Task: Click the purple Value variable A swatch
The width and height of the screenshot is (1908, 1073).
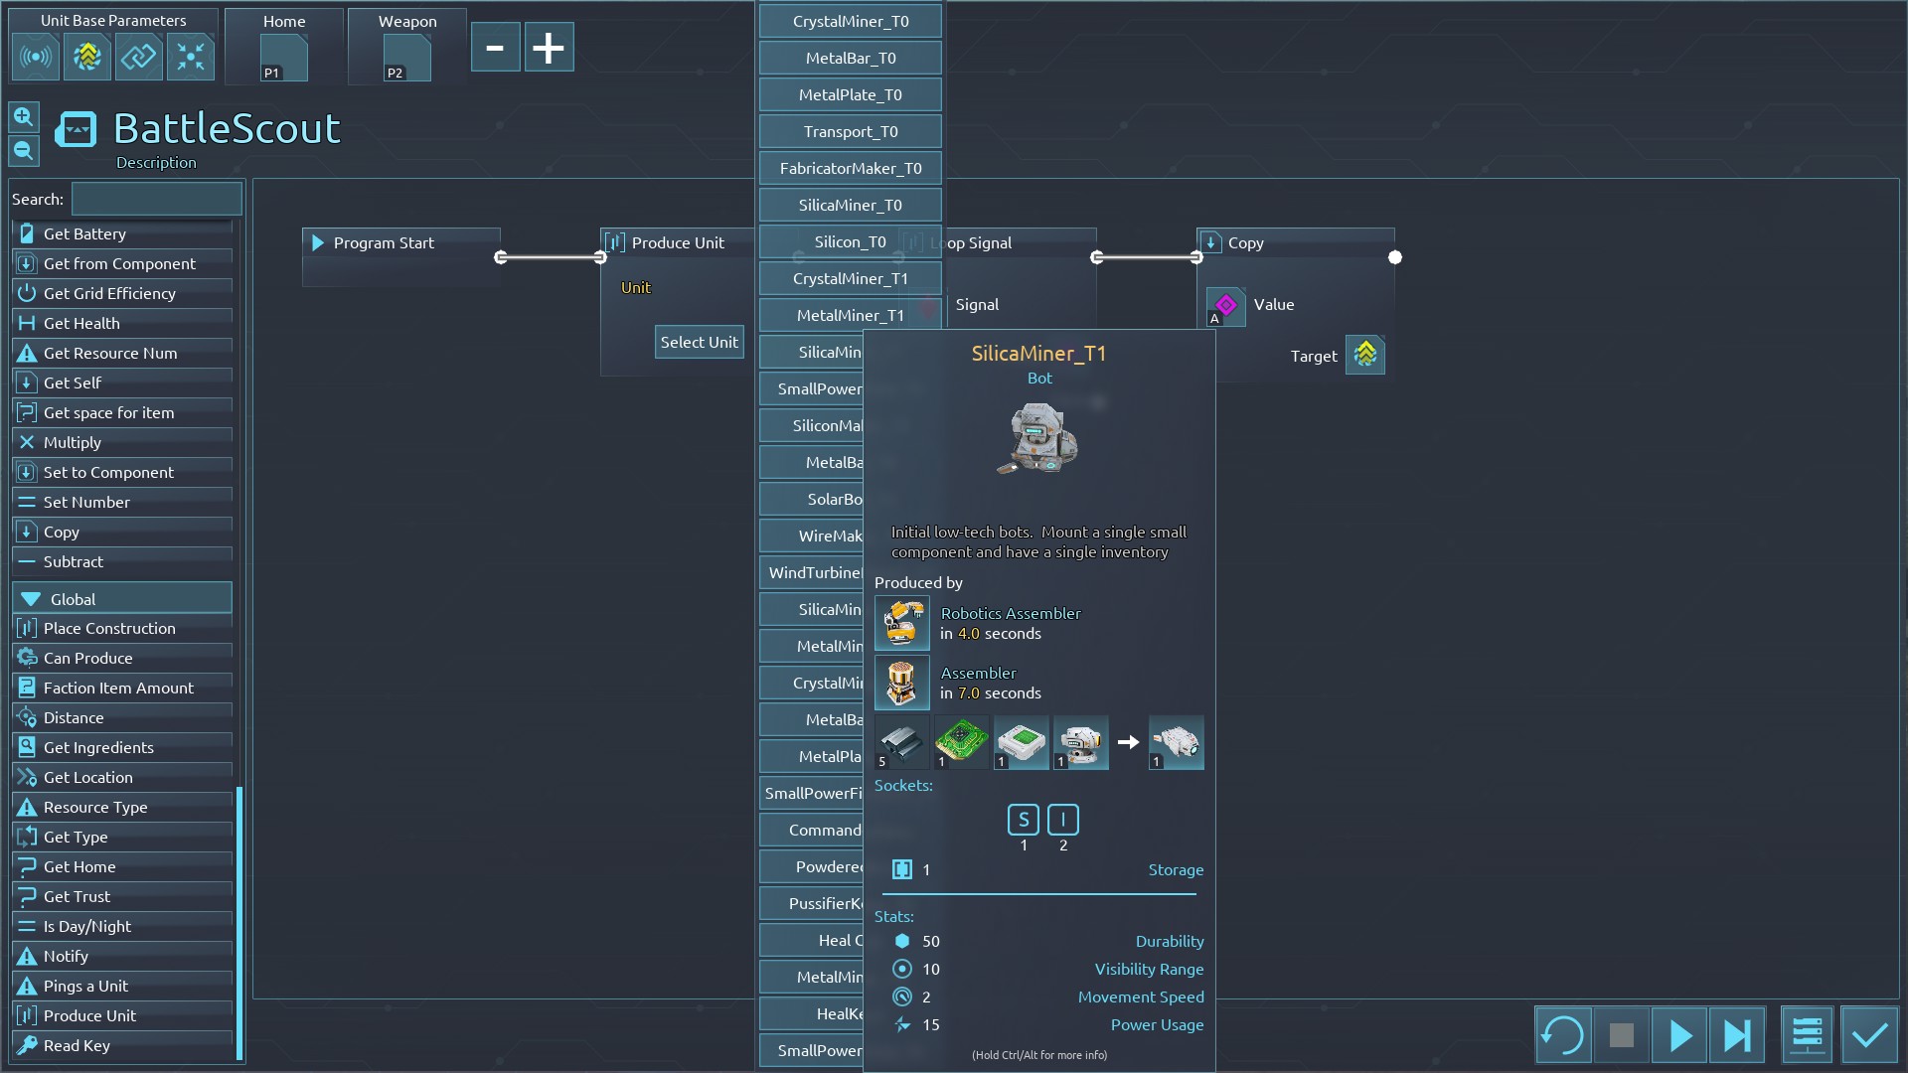Action: (1225, 305)
